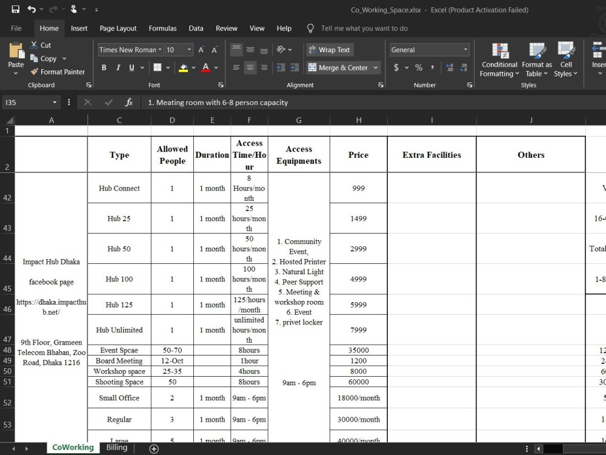606x455 pixels.
Task: Increase indent of cell text
Action: (x=295, y=67)
